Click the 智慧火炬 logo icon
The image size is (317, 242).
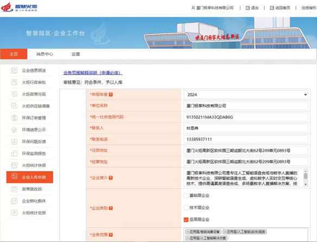(x=7, y=7)
